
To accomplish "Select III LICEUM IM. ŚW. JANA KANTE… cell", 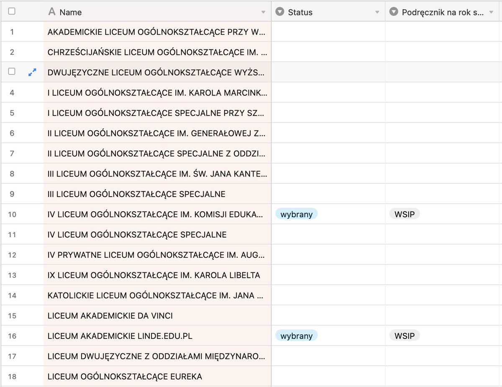I will tap(157, 174).
